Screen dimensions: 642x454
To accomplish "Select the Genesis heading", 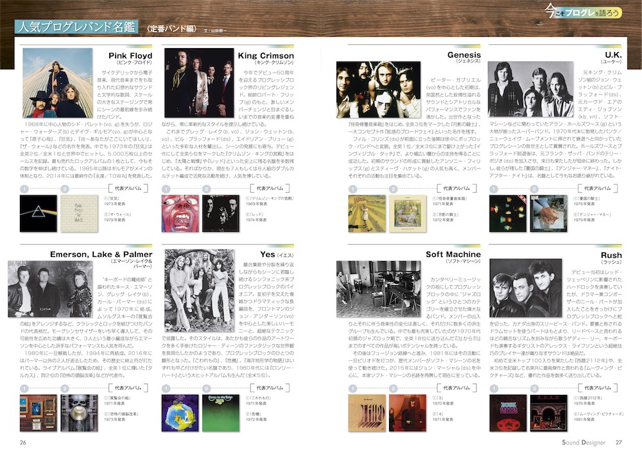I will 464,55.
